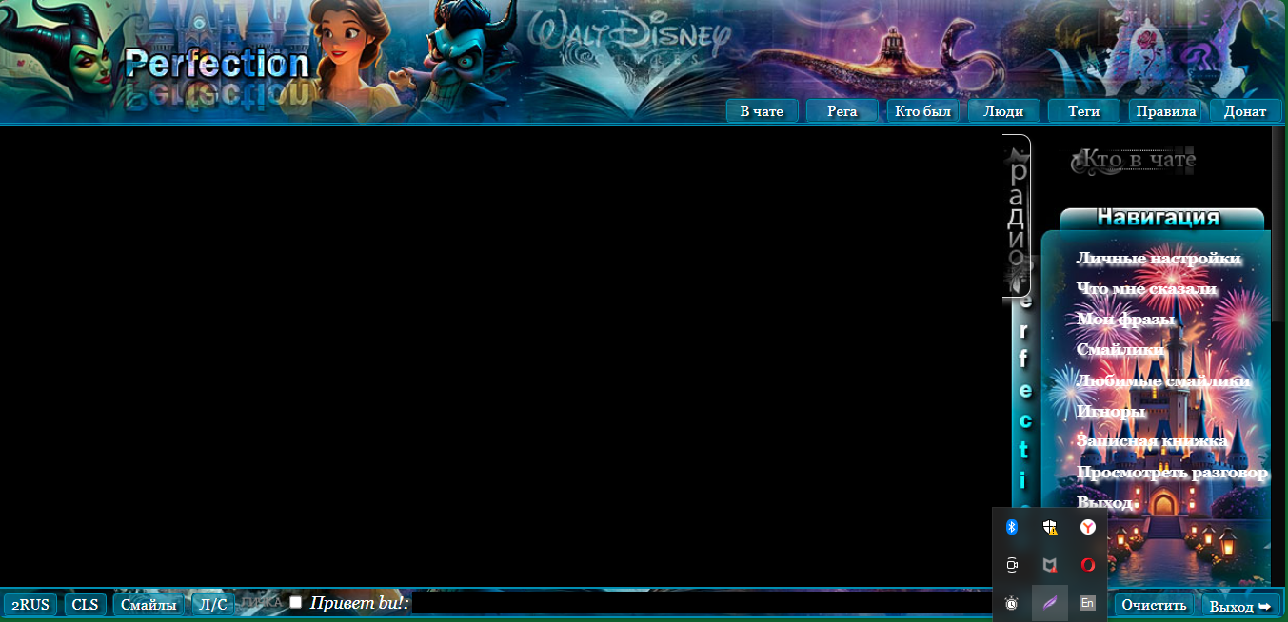Click the Opera tray icon
The width and height of the screenshot is (1288, 622).
tap(1087, 565)
